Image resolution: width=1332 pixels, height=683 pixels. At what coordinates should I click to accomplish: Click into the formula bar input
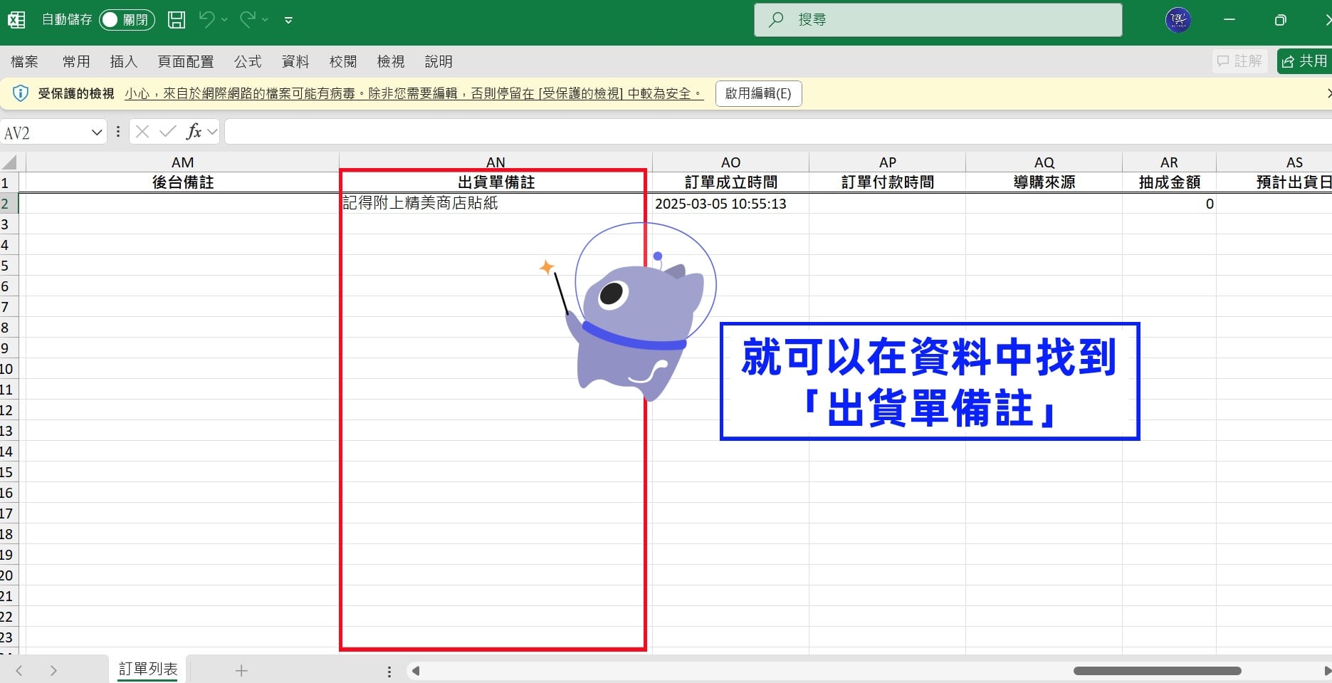778,132
